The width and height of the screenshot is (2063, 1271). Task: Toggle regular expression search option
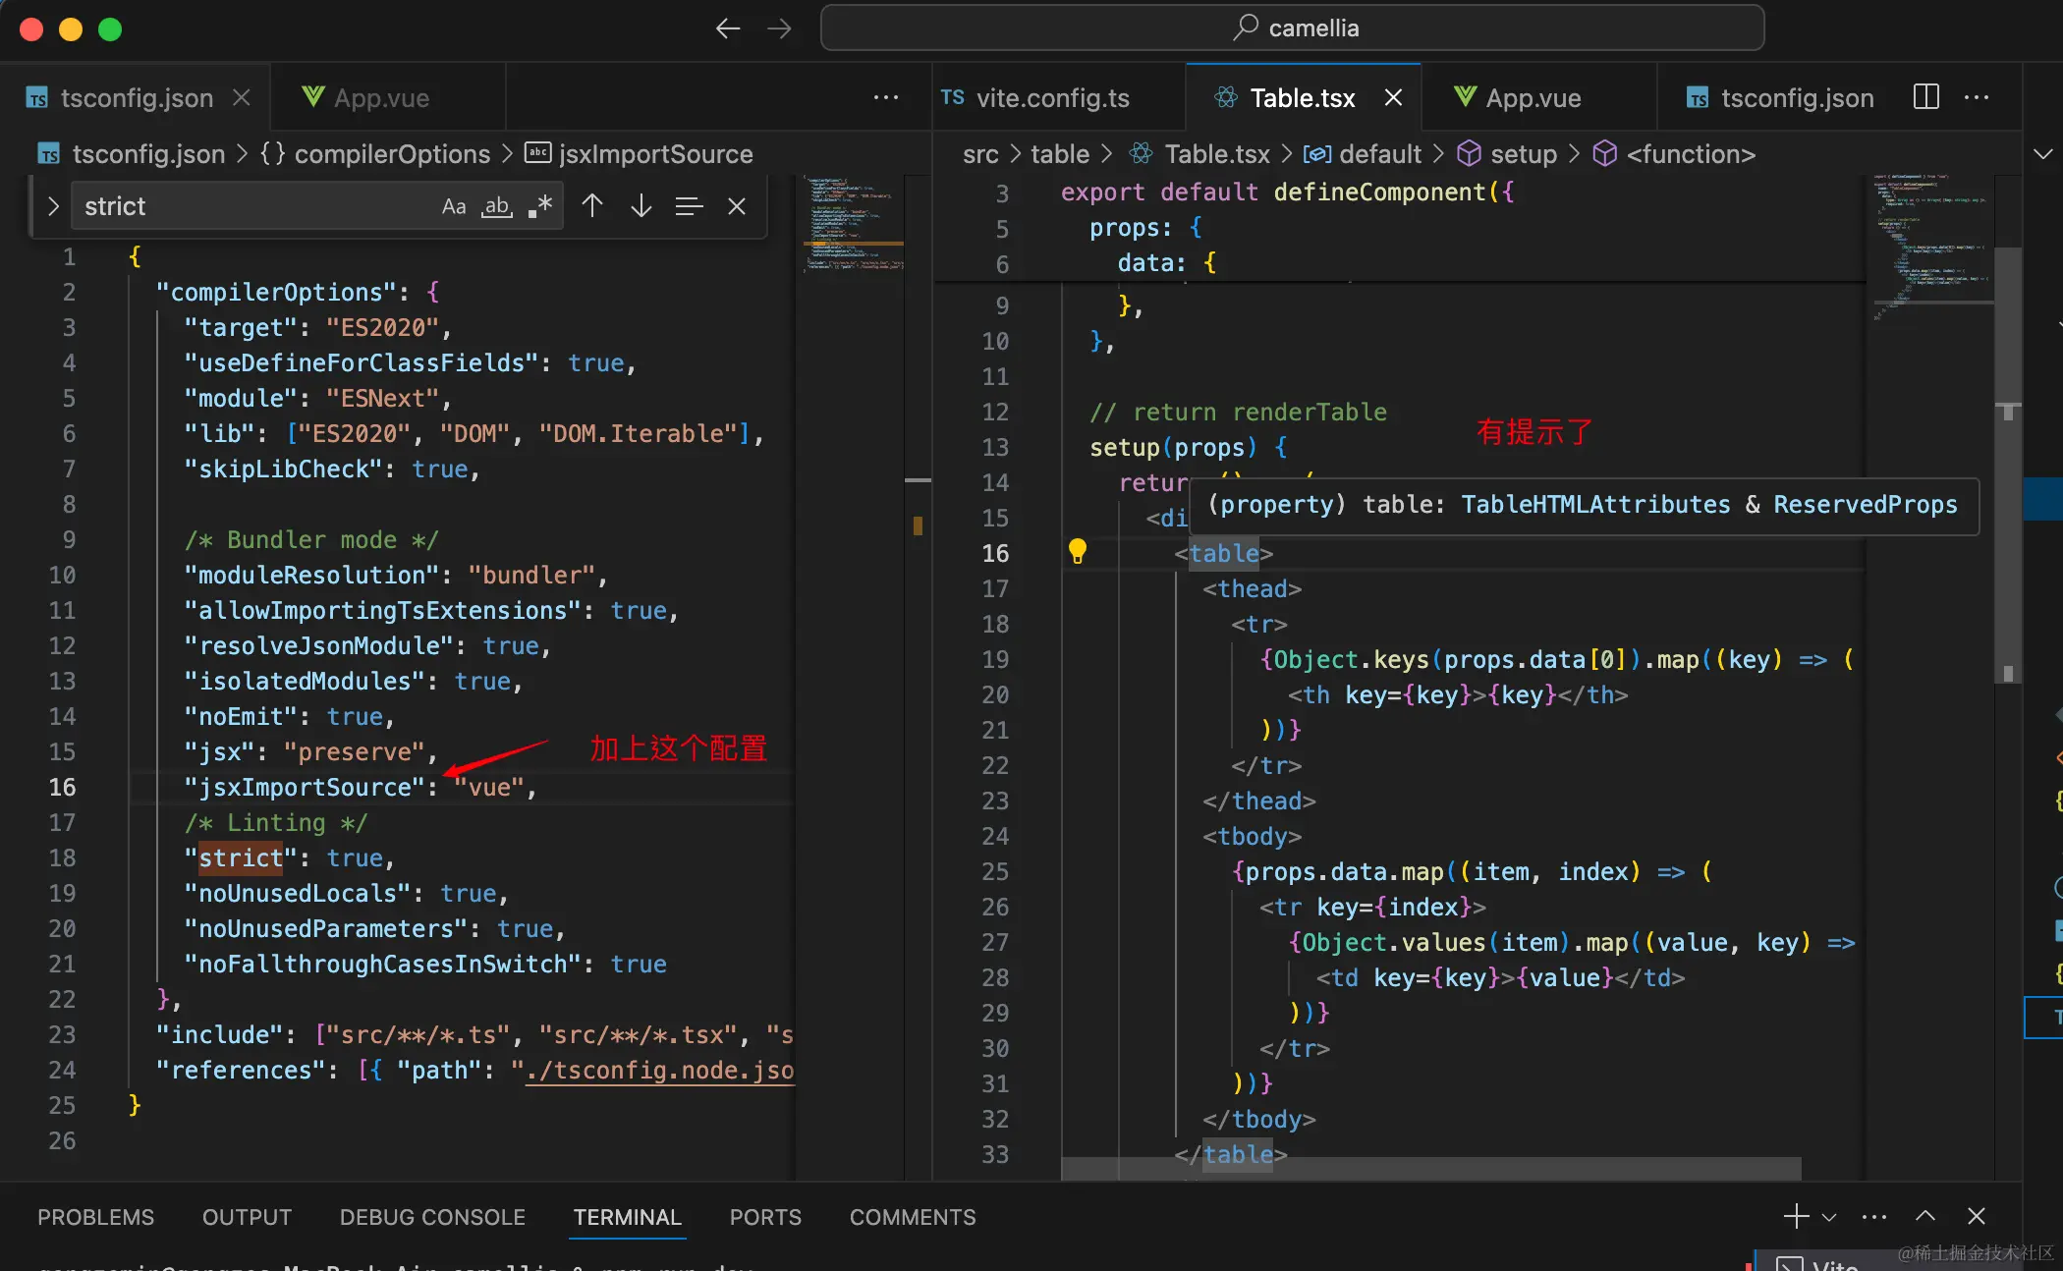(540, 206)
